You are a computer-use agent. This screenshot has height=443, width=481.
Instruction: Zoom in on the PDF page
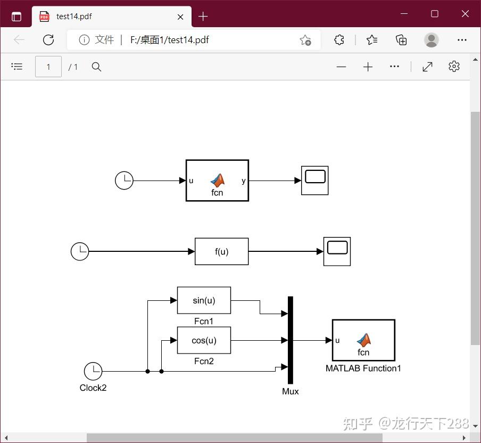tap(368, 67)
